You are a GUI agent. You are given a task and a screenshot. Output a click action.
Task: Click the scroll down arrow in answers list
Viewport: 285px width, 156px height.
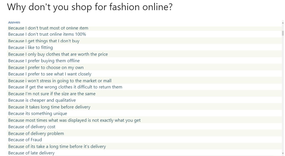point(283,153)
